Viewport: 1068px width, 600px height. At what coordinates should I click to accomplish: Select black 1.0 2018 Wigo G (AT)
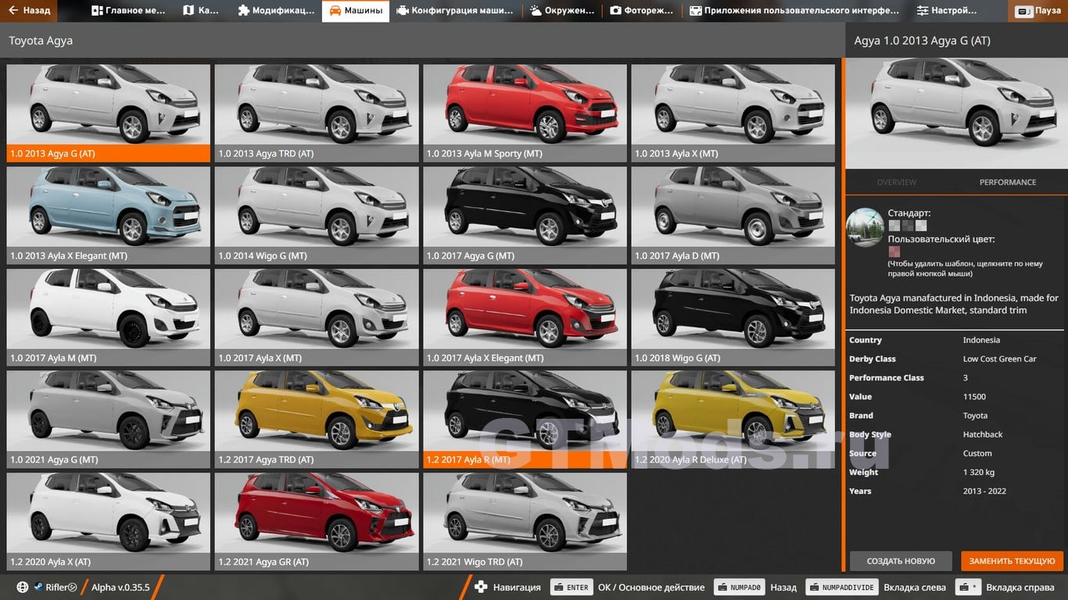tap(733, 317)
